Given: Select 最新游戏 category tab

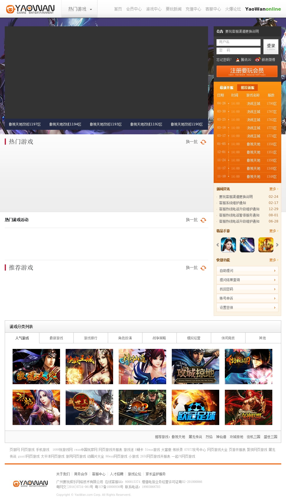Looking at the screenshot, I should (56, 338).
